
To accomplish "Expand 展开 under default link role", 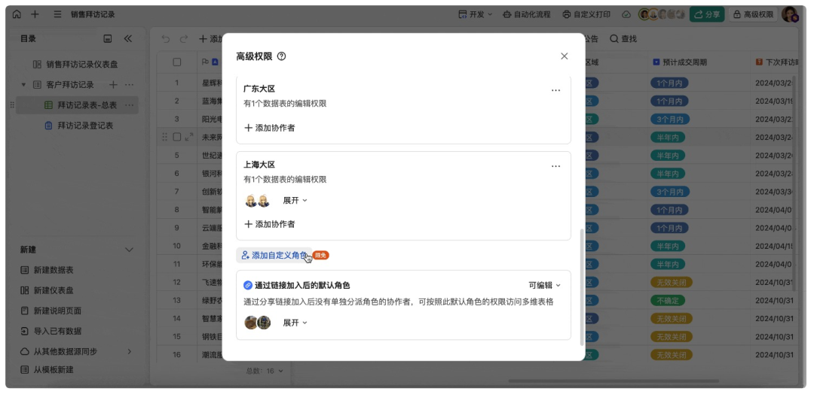I will pyautogui.click(x=295, y=323).
